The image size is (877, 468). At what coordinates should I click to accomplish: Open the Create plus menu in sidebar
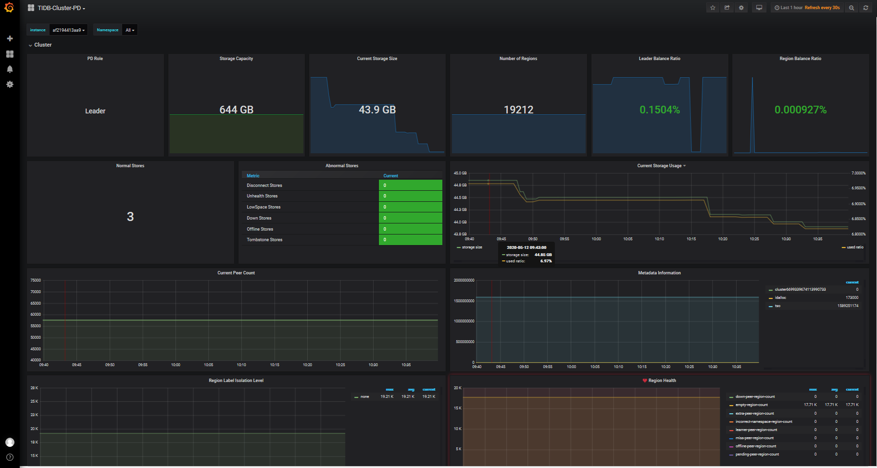(x=10, y=38)
